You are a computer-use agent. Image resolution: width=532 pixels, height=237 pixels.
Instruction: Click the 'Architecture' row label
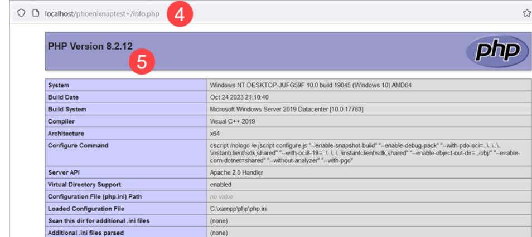tap(66, 134)
